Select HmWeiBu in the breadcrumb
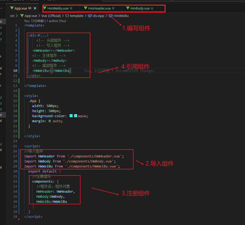The height and width of the screenshot is (225, 245). (121, 16)
